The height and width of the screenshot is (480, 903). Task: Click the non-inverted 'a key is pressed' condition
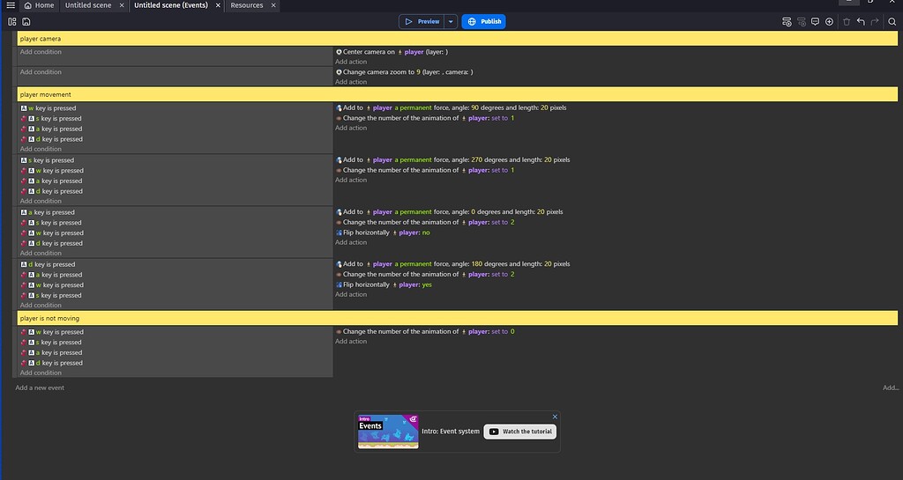pos(48,212)
